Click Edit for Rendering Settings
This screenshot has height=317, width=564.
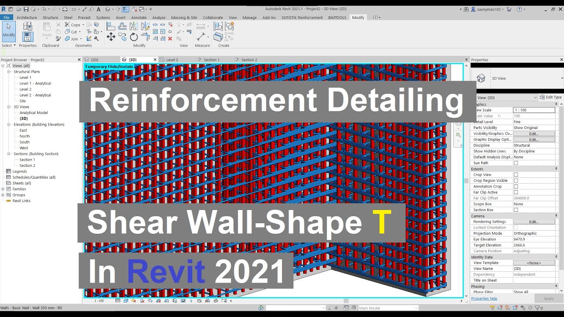pyautogui.click(x=534, y=222)
